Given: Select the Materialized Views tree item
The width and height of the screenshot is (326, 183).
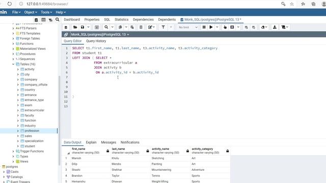Looking at the screenshot, I should point(33,49).
